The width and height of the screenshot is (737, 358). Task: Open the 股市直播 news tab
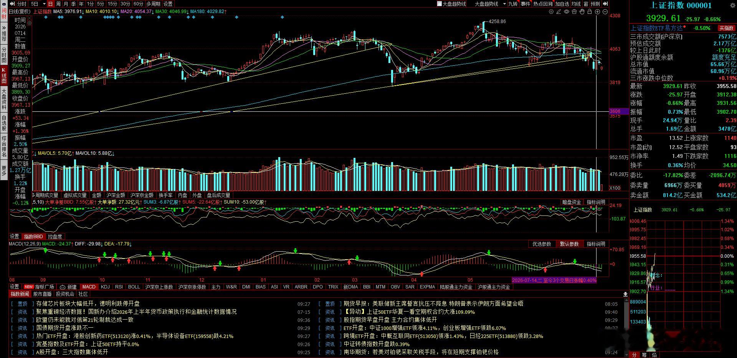click(x=42, y=294)
